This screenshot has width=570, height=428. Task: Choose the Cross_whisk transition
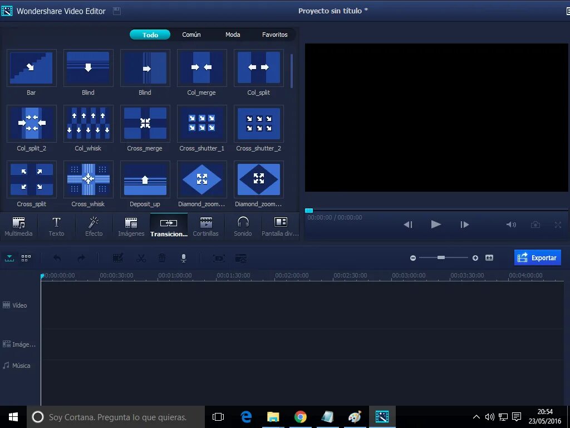point(88,179)
